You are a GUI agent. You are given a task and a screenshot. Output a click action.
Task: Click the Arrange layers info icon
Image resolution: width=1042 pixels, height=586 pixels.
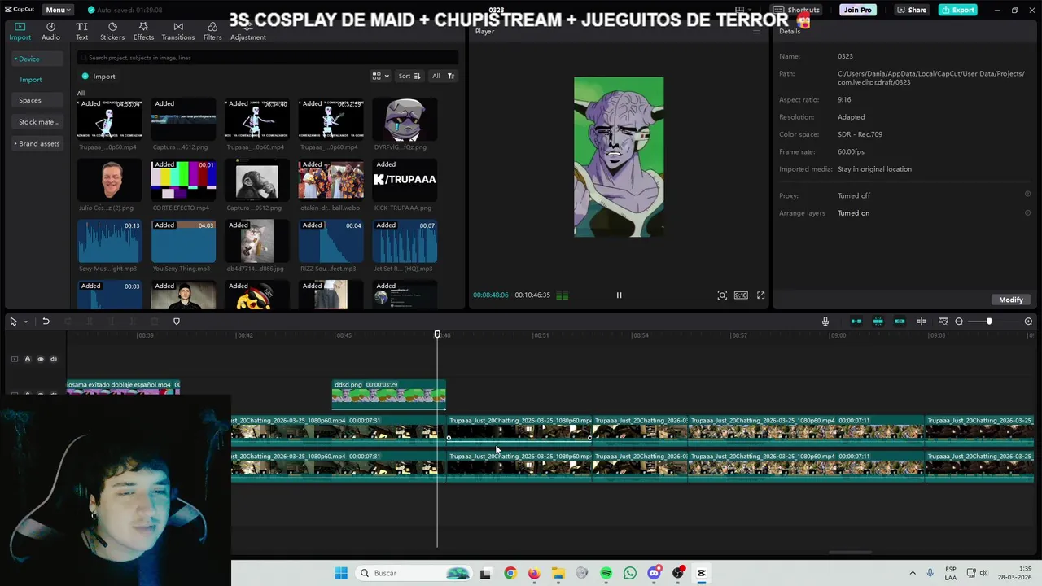(x=1027, y=212)
